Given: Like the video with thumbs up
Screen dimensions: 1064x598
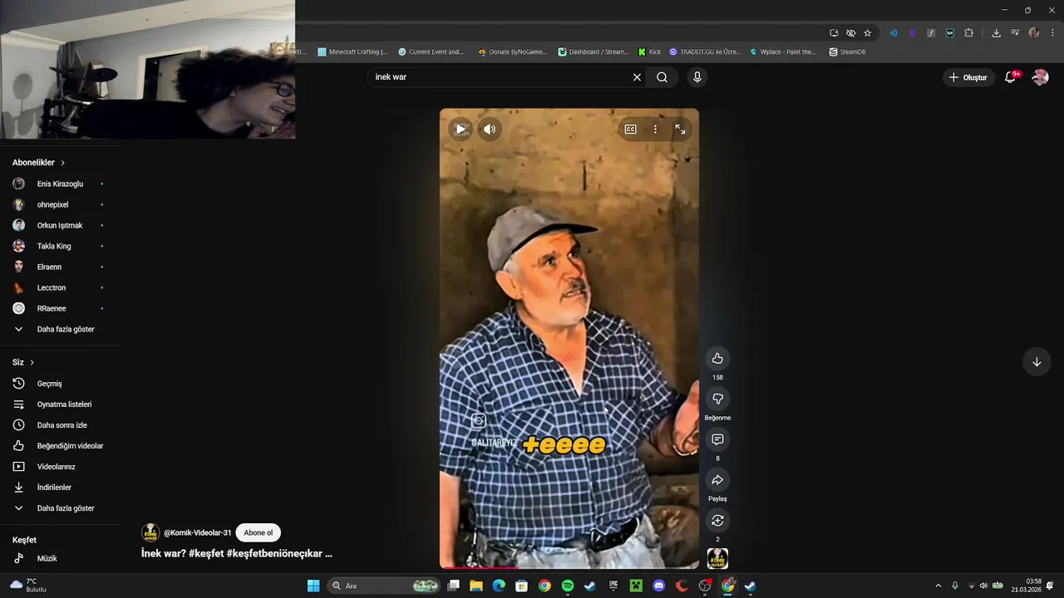Looking at the screenshot, I should click(x=717, y=358).
